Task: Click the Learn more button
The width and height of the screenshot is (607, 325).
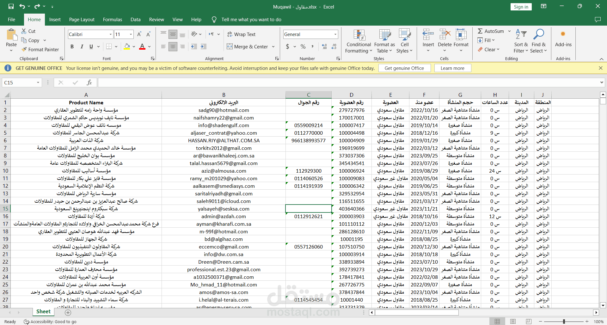Action: point(453,68)
